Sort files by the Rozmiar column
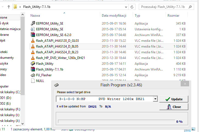This screenshot has height=132, width=199. point(173,16)
